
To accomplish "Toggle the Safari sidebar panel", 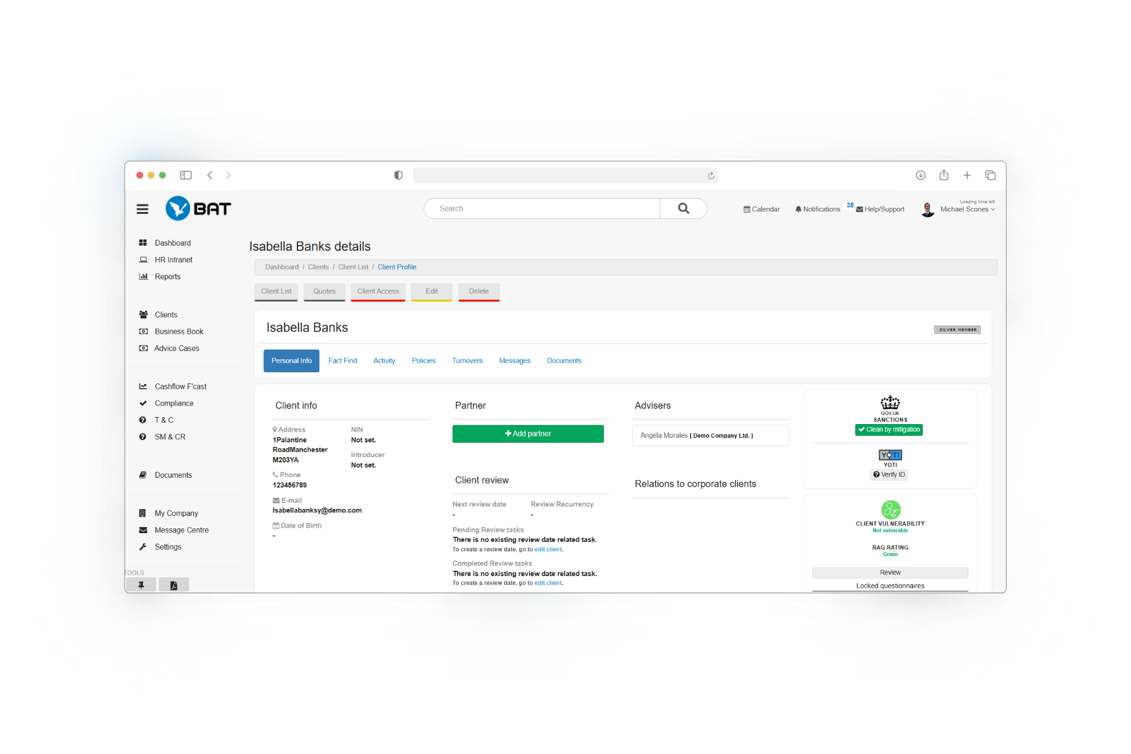I will tap(186, 176).
